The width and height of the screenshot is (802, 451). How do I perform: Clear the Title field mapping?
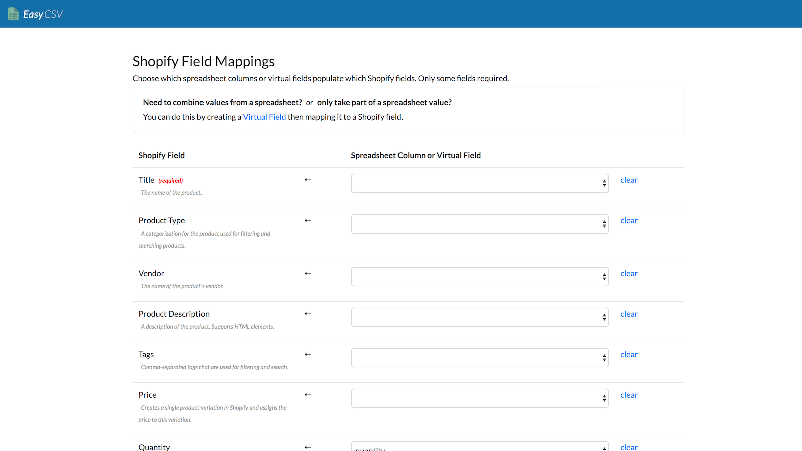coord(629,180)
